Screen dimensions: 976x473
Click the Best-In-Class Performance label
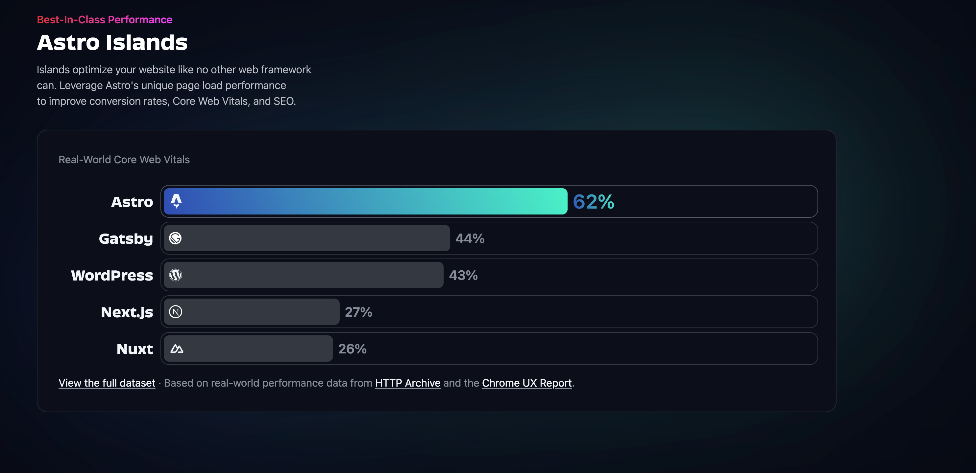coord(105,20)
